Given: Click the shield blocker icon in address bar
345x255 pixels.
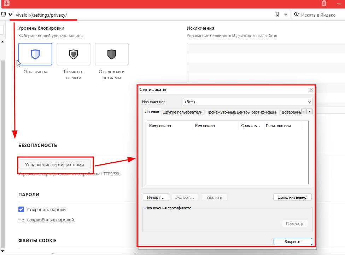Looking at the screenshot, I should pyautogui.click(x=4, y=15).
